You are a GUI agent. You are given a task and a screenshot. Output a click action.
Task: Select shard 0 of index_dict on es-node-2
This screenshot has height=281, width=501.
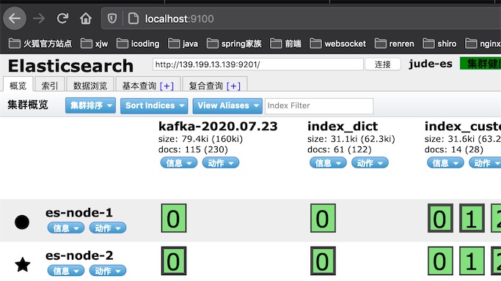323,261
